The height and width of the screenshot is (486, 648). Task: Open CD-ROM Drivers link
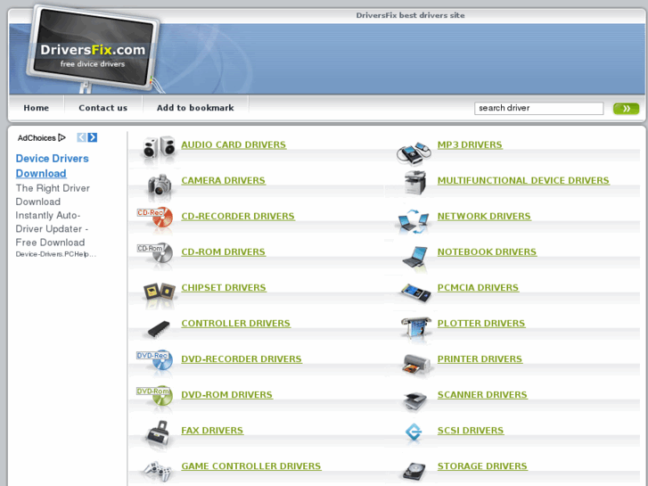coord(223,251)
